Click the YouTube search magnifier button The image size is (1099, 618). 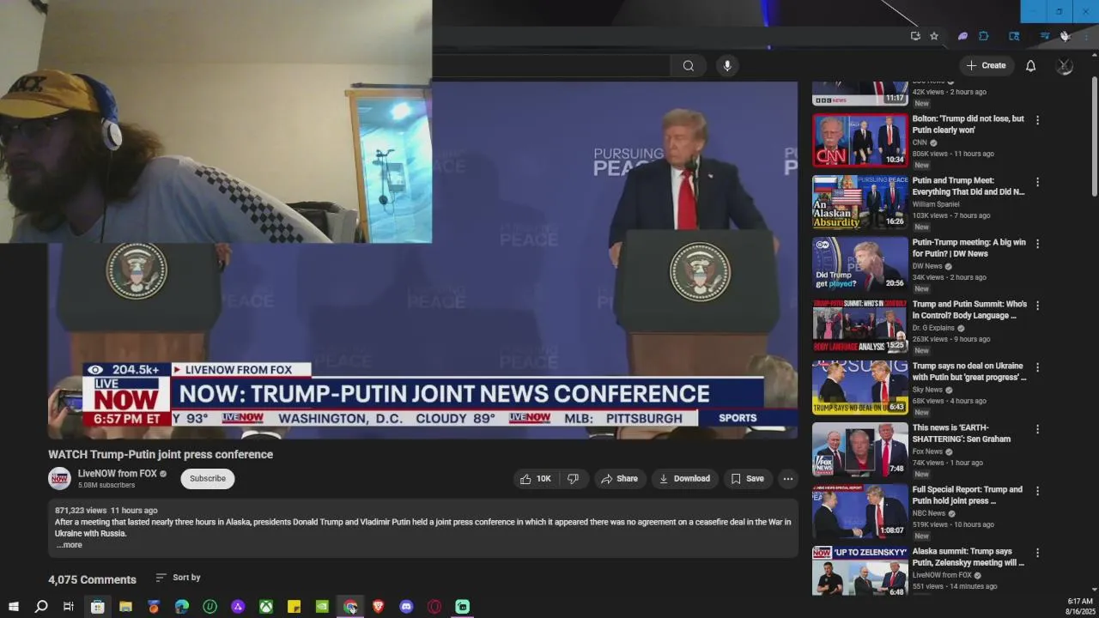pyautogui.click(x=689, y=66)
